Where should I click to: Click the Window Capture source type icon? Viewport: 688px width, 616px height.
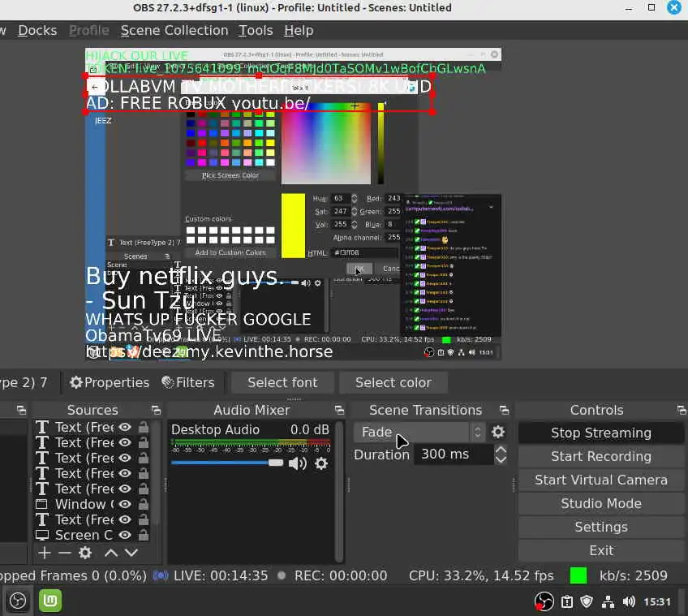pyautogui.click(x=41, y=504)
